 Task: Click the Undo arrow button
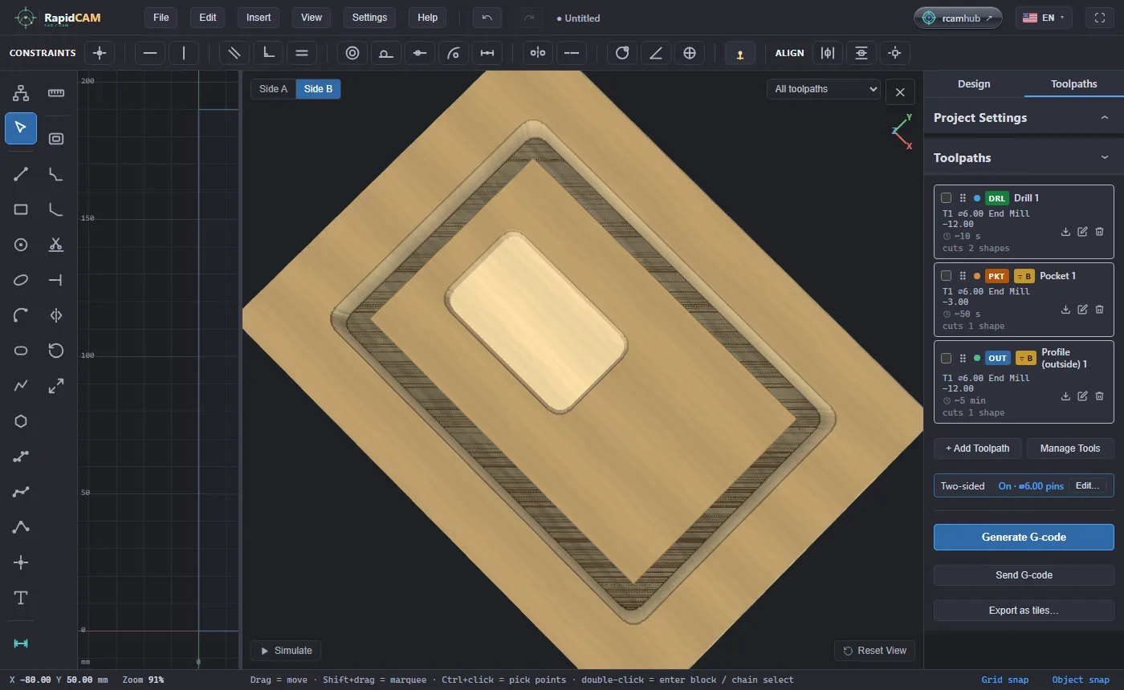pyautogui.click(x=487, y=18)
